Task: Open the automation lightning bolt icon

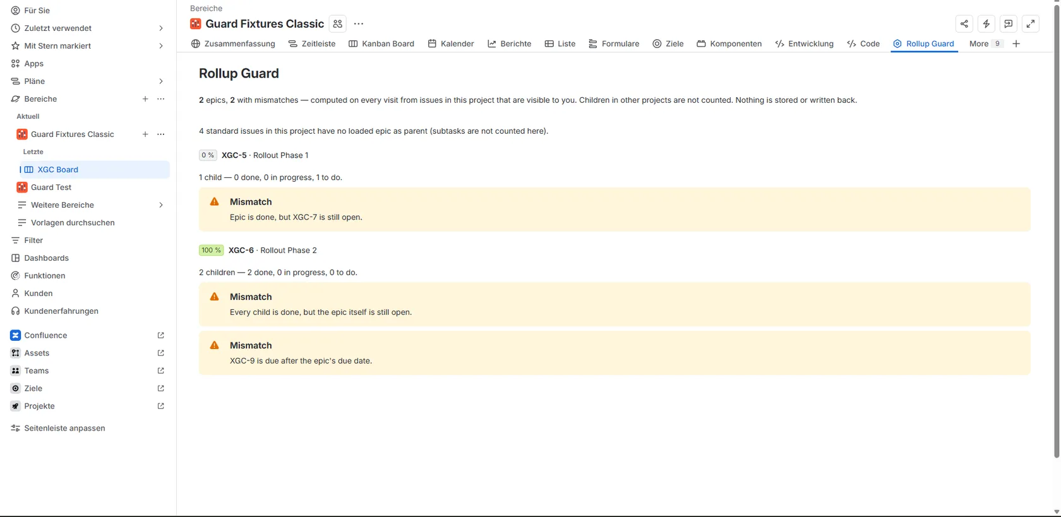Action: pos(986,24)
